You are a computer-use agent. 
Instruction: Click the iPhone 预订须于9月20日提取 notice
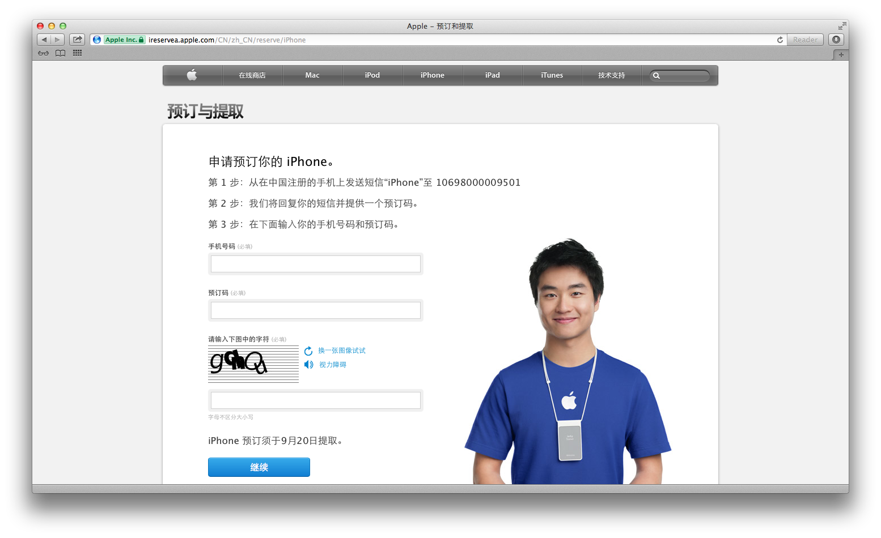point(276,441)
